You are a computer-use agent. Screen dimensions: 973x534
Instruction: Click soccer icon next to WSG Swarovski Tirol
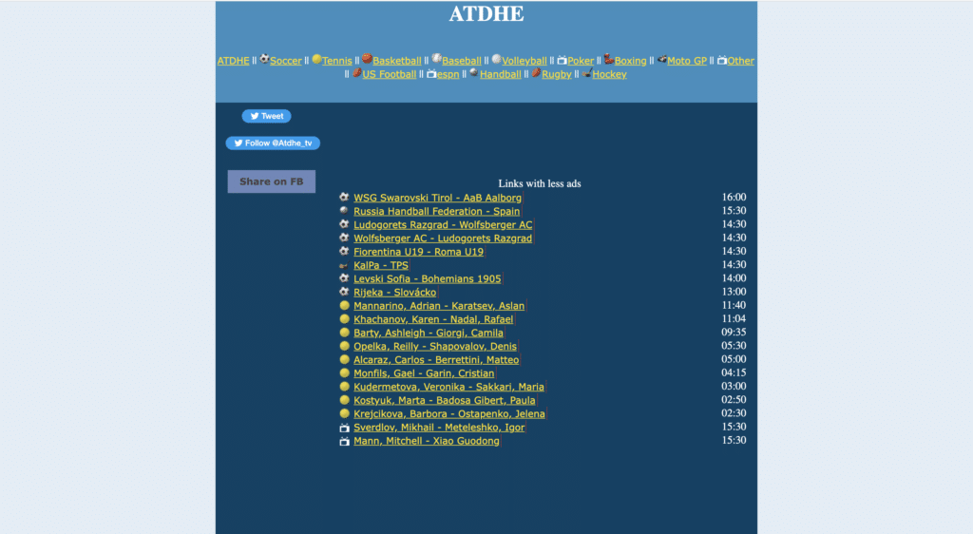tap(344, 197)
